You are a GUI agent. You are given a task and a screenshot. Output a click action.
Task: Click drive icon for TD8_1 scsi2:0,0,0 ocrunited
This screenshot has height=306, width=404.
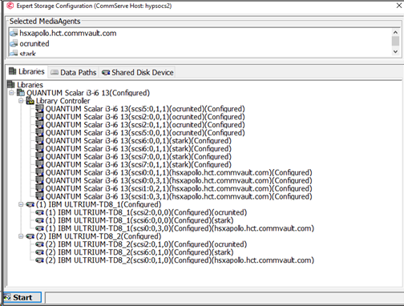(39, 212)
